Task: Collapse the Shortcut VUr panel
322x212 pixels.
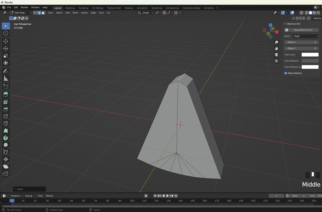Action: (285, 24)
